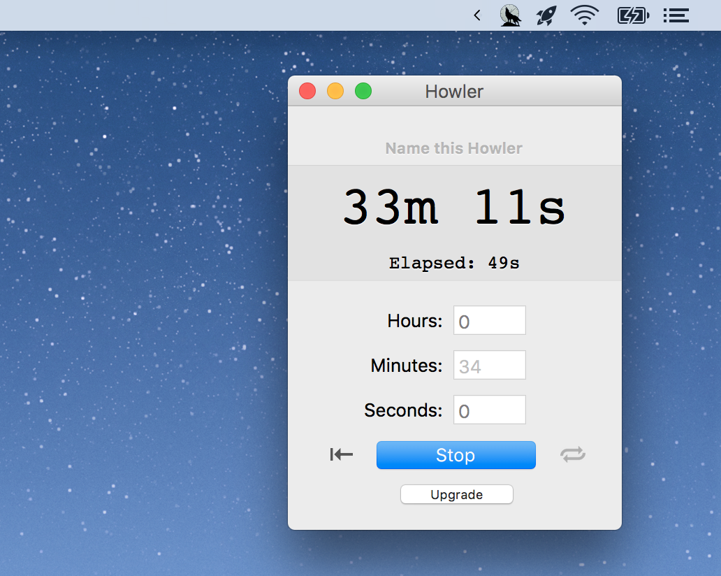Click the Seconds: label
This screenshot has height=576, width=721.
(x=403, y=410)
